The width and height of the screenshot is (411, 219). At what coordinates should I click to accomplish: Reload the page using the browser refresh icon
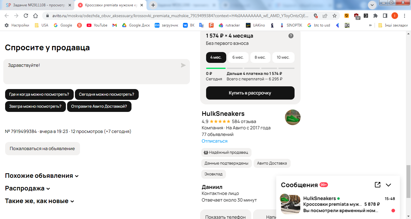[26, 16]
